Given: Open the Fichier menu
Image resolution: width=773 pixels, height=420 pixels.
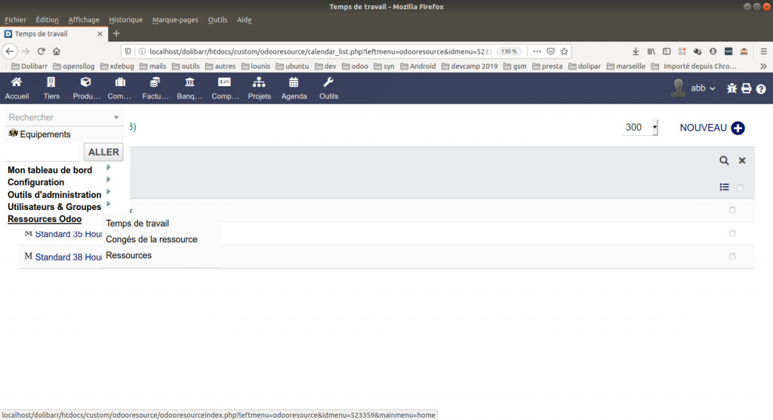Looking at the screenshot, I should [x=15, y=20].
